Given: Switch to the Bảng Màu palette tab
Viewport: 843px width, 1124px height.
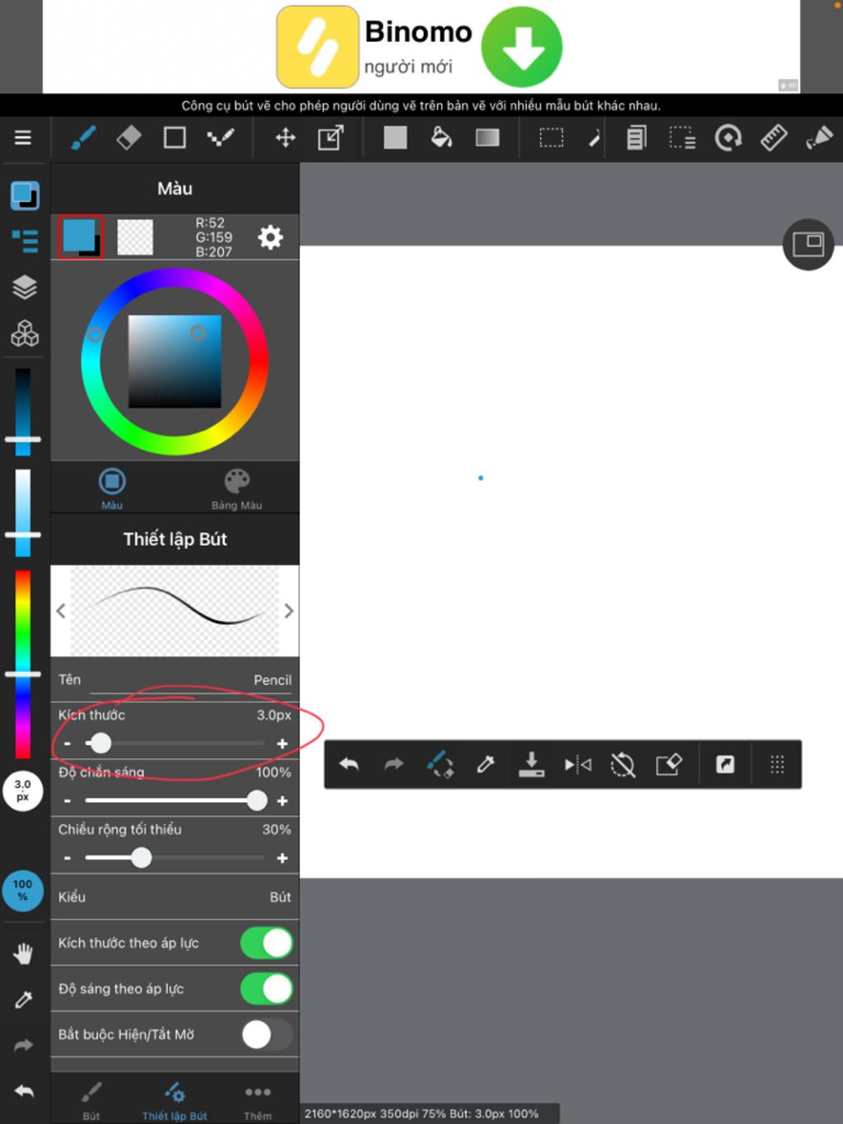Looking at the screenshot, I should pos(237,488).
